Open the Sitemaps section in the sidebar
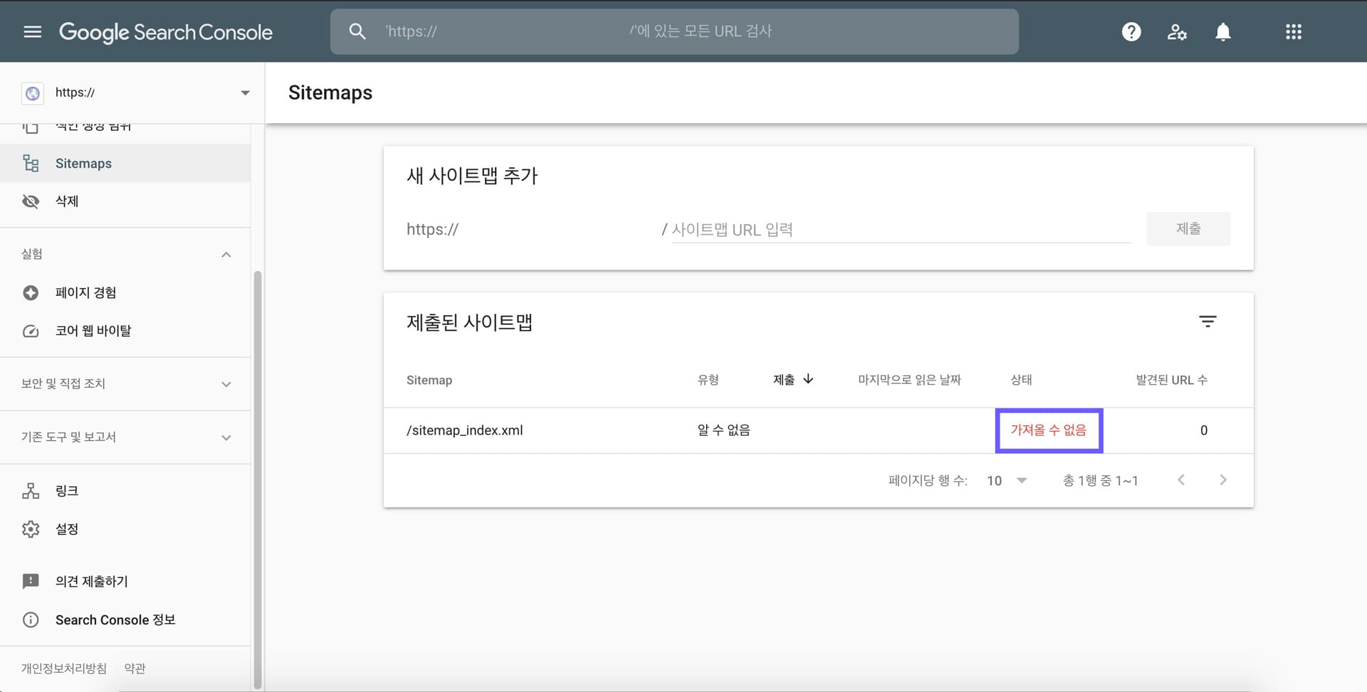Image resolution: width=1367 pixels, height=692 pixels. (x=83, y=163)
